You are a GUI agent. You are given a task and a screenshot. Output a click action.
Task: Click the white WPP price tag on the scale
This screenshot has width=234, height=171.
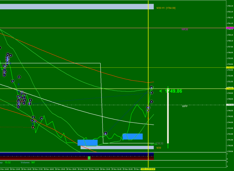[x=230, y=105]
